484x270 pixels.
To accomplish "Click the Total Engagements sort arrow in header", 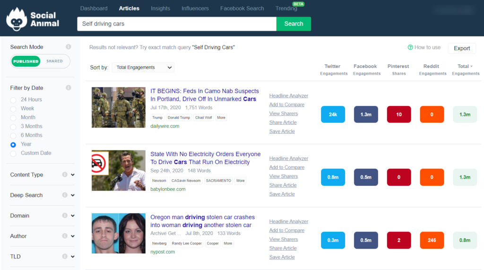I will pyautogui.click(x=471, y=66).
